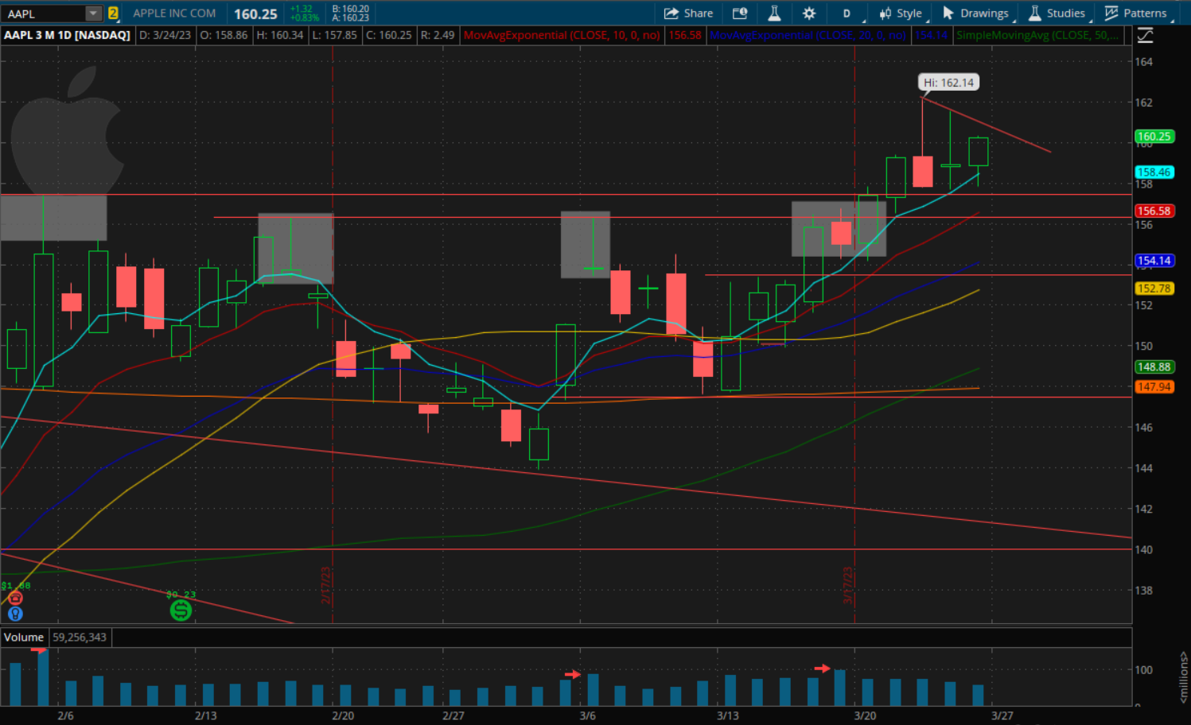Open the Patterns menu
Viewport: 1191px width, 725px height.
[x=1136, y=14]
